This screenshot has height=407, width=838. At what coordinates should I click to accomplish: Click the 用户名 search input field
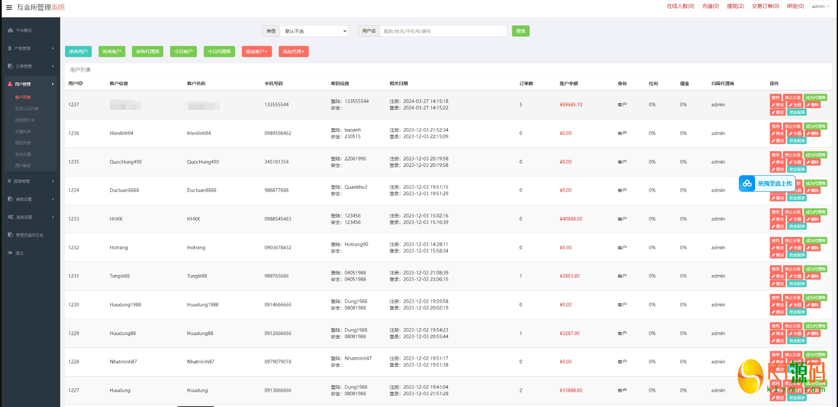(x=443, y=31)
